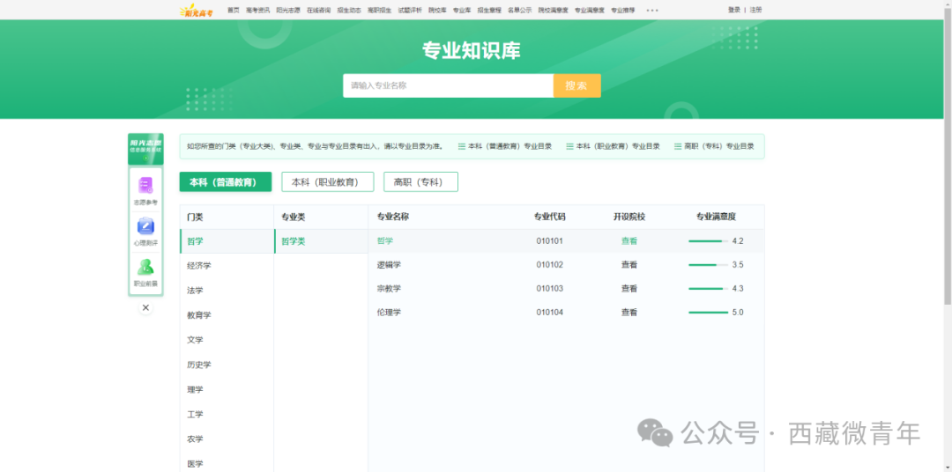
Task: Switch to the 本科（职业教育） tab
Action: tap(328, 182)
